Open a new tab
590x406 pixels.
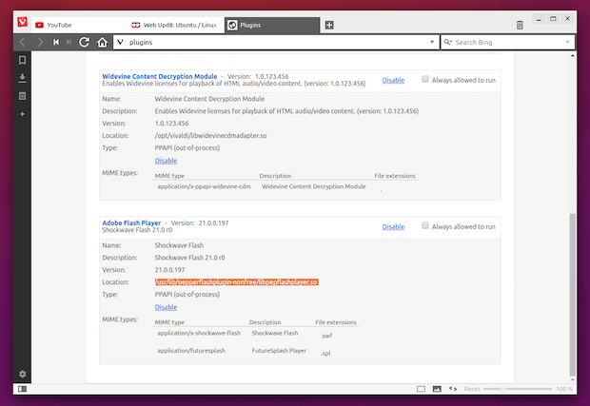tap(329, 25)
